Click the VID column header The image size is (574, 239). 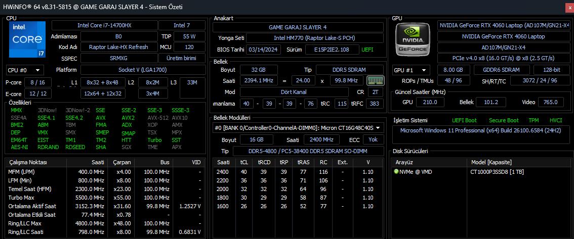[188, 162]
